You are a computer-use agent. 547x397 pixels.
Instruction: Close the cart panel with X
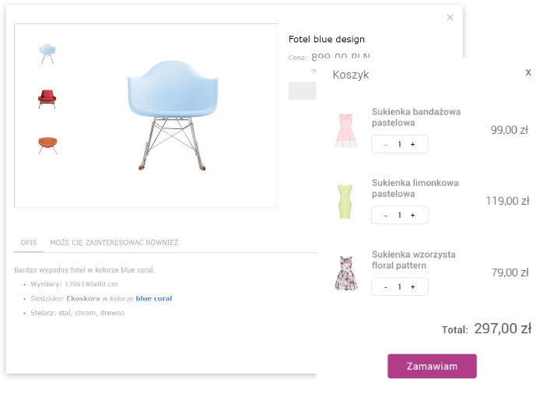528,72
